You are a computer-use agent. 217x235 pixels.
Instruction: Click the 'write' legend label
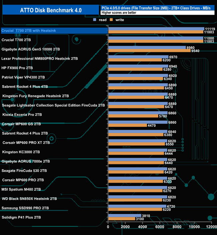(120, 20)
